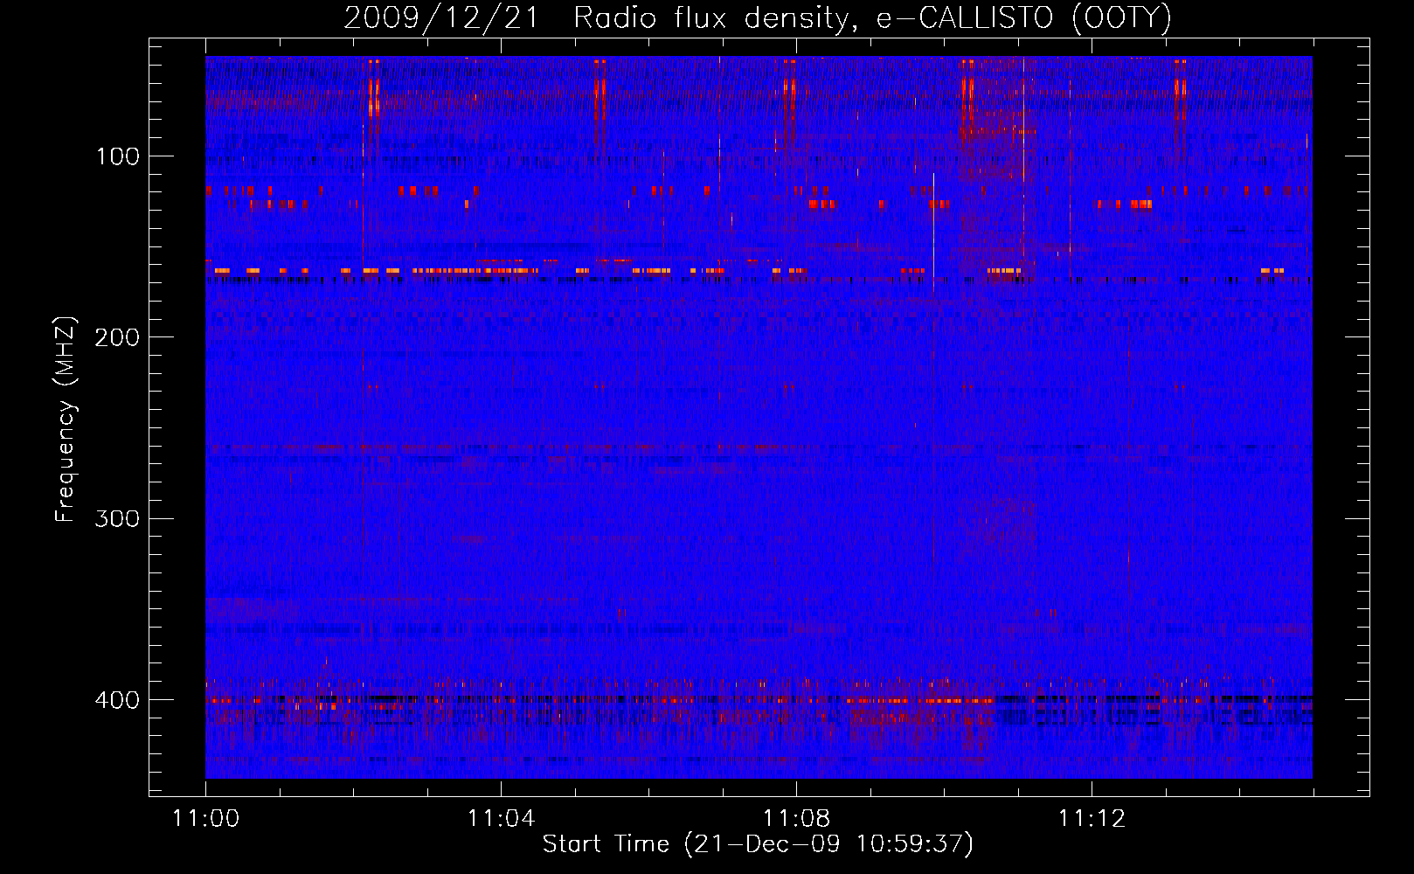Screen dimensions: 1414x874
Task: Click the '100' frequency tick label
Action: coord(118,156)
